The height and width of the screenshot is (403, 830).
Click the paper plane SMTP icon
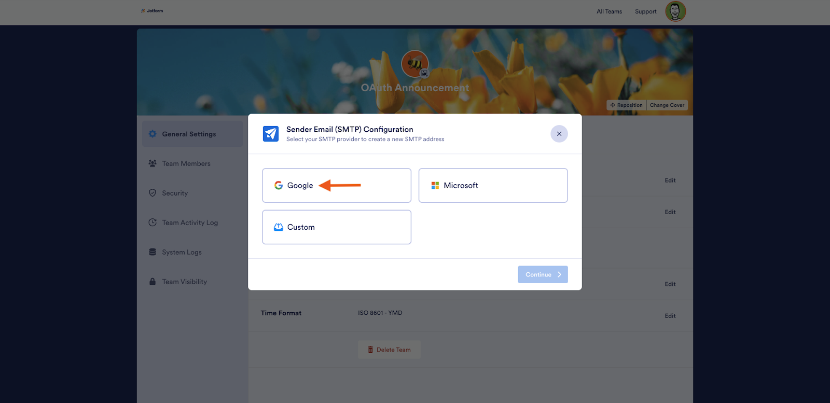[x=271, y=134]
